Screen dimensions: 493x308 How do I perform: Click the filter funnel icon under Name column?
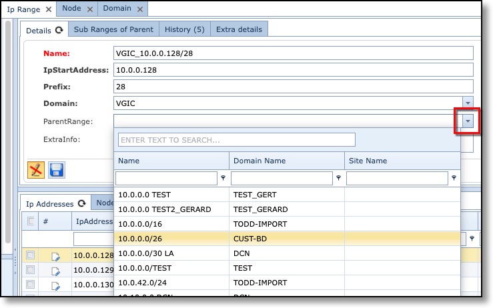223,178
